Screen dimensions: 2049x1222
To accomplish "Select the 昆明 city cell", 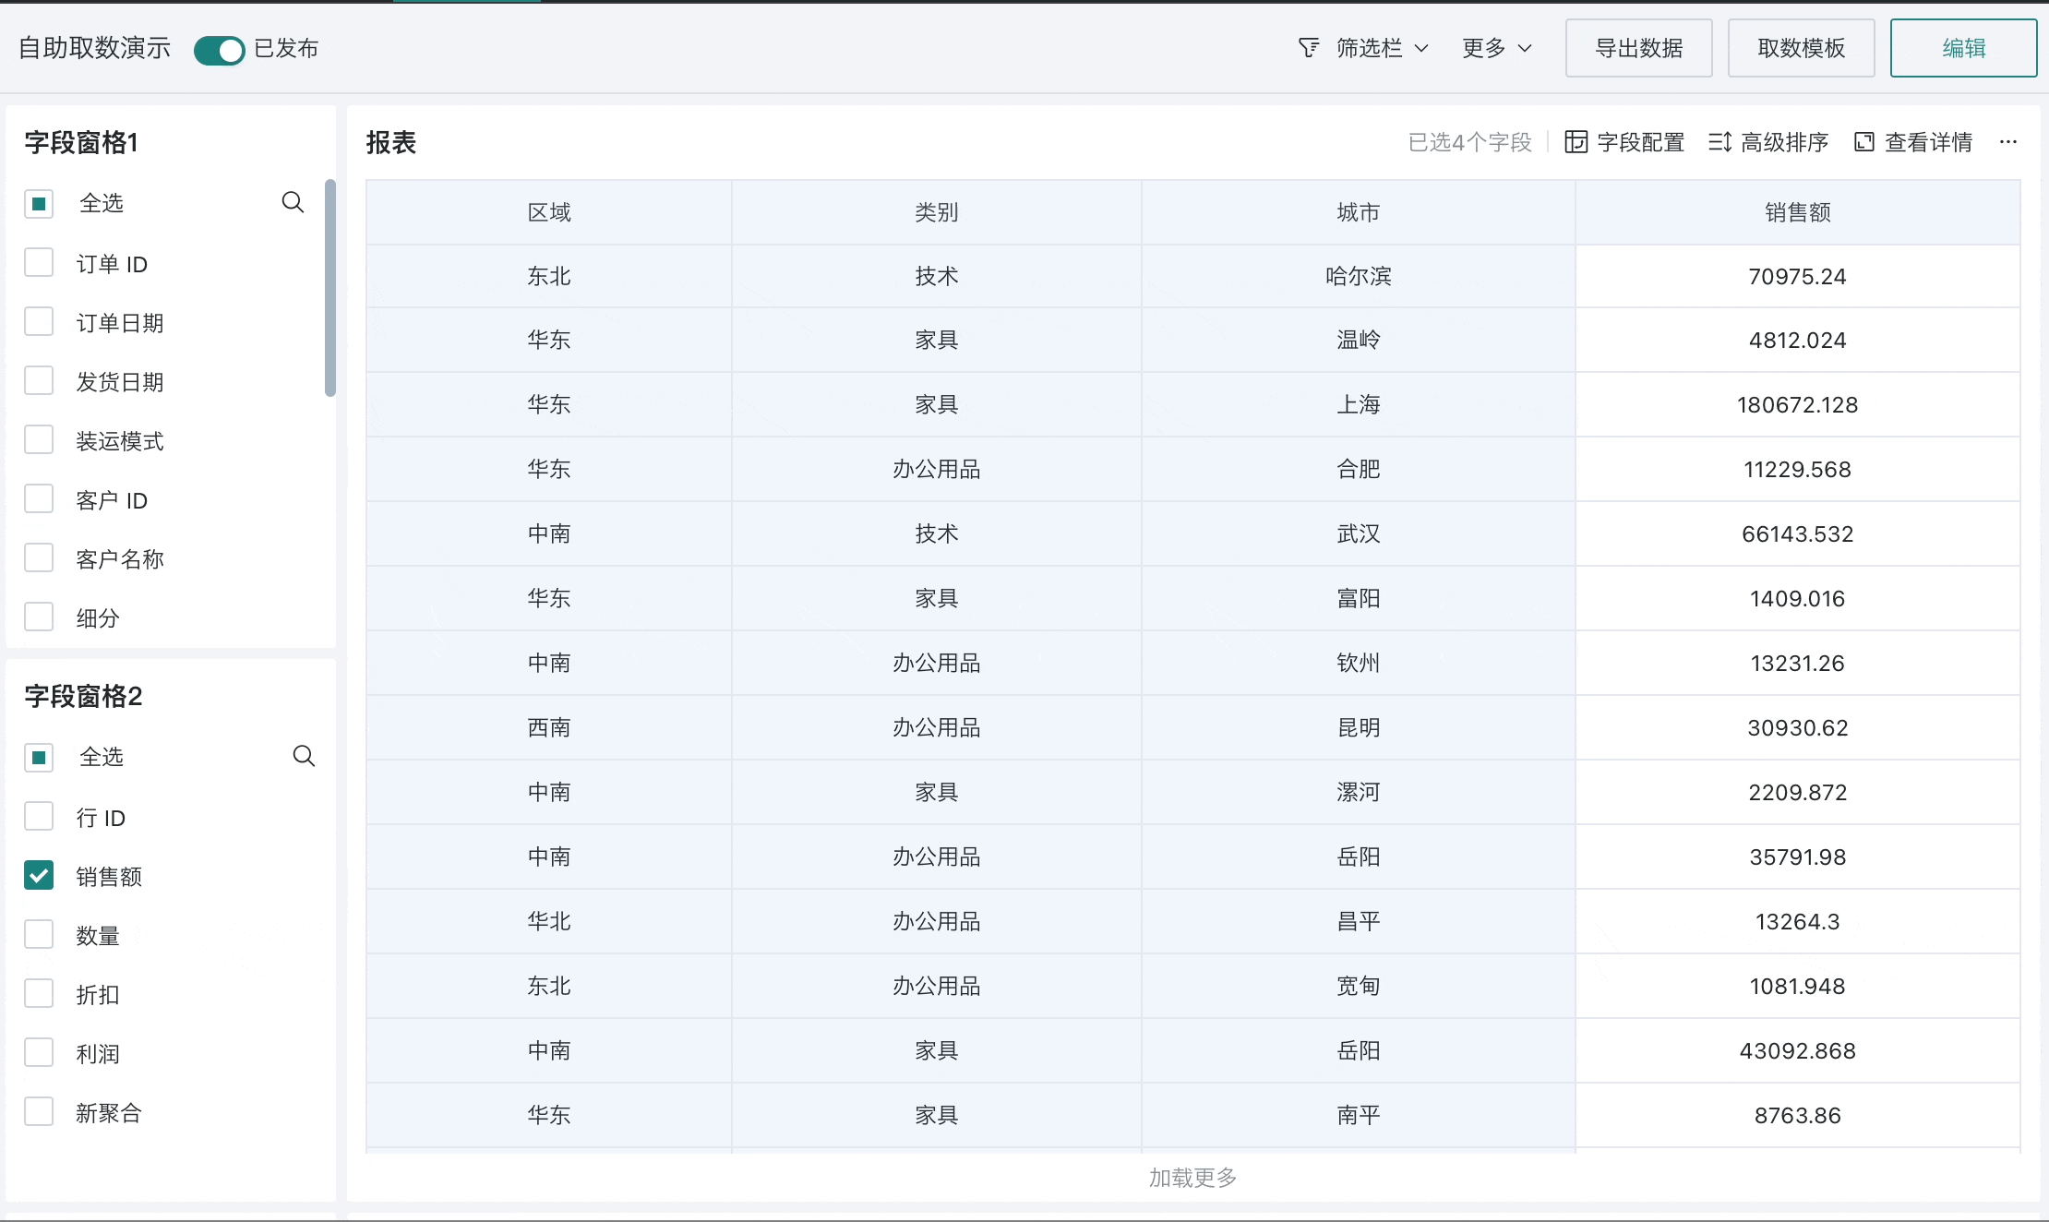I will [x=1359, y=727].
